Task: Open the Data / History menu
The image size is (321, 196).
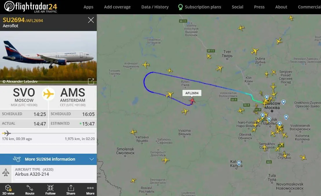Action: [x=155, y=7]
